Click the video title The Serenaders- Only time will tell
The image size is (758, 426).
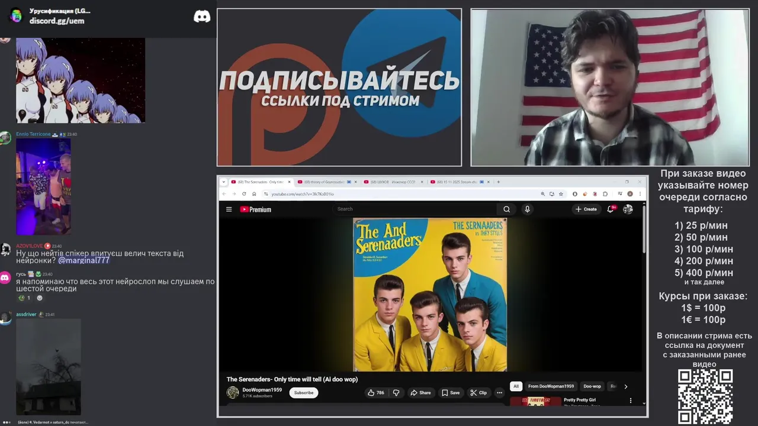[x=292, y=379]
